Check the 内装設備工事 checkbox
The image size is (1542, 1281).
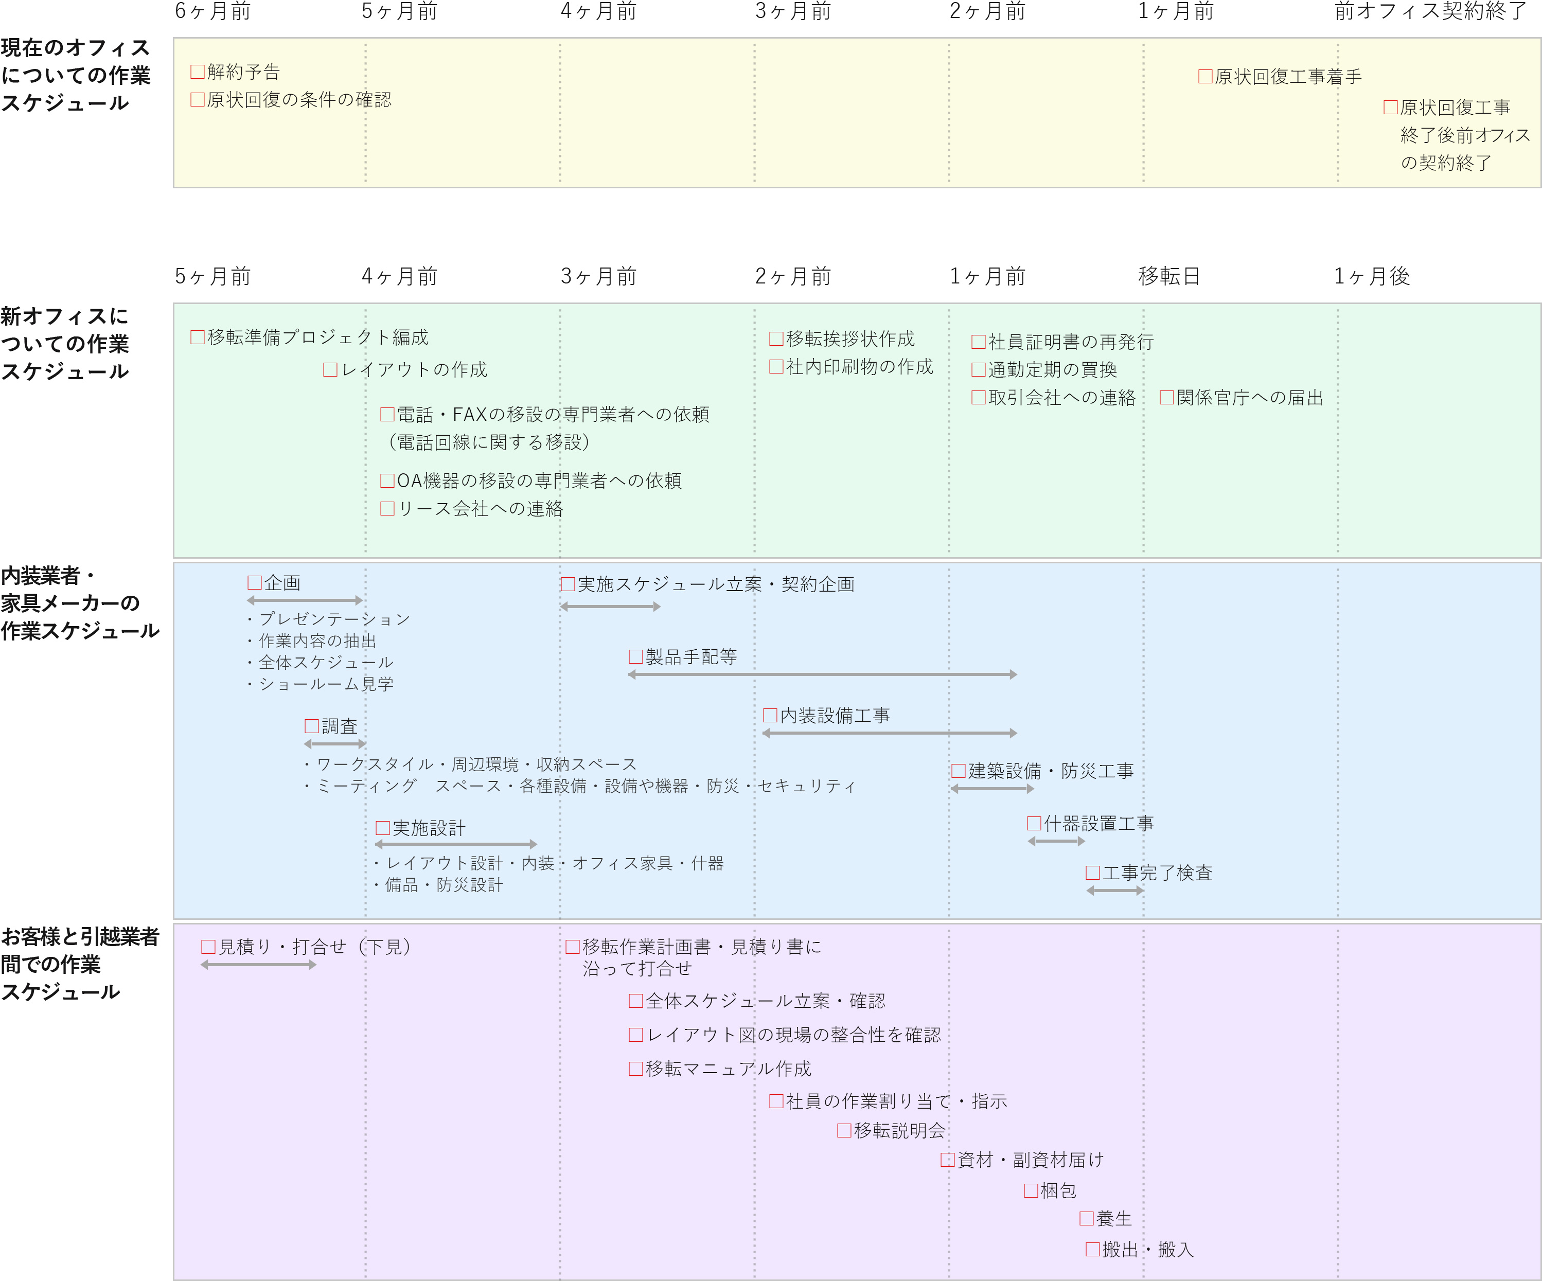pyautogui.click(x=770, y=715)
